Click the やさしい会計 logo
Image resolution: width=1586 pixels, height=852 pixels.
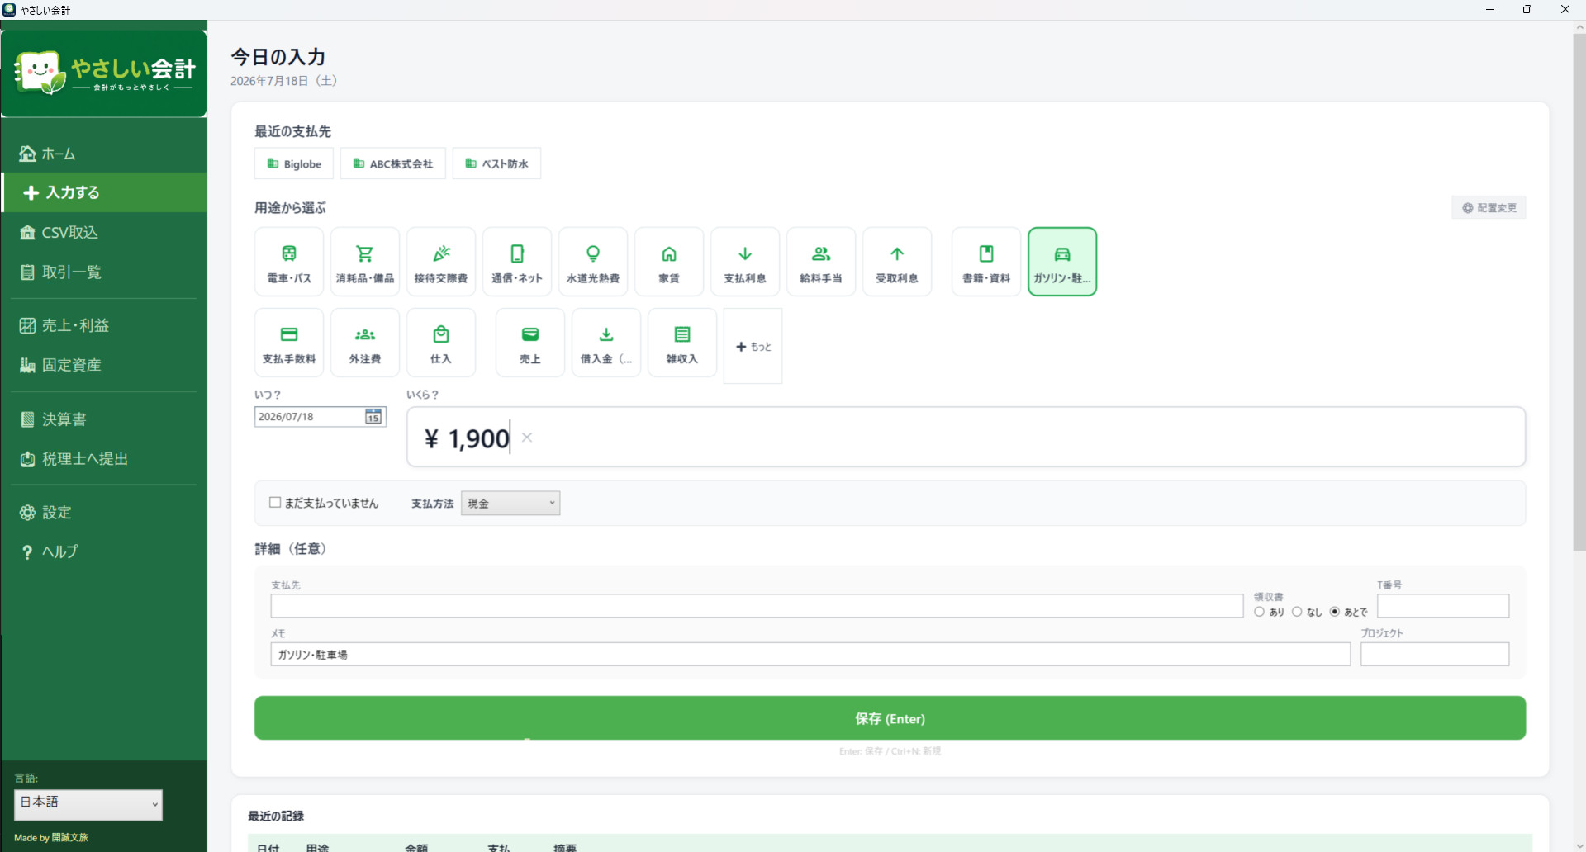tap(104, 73)
